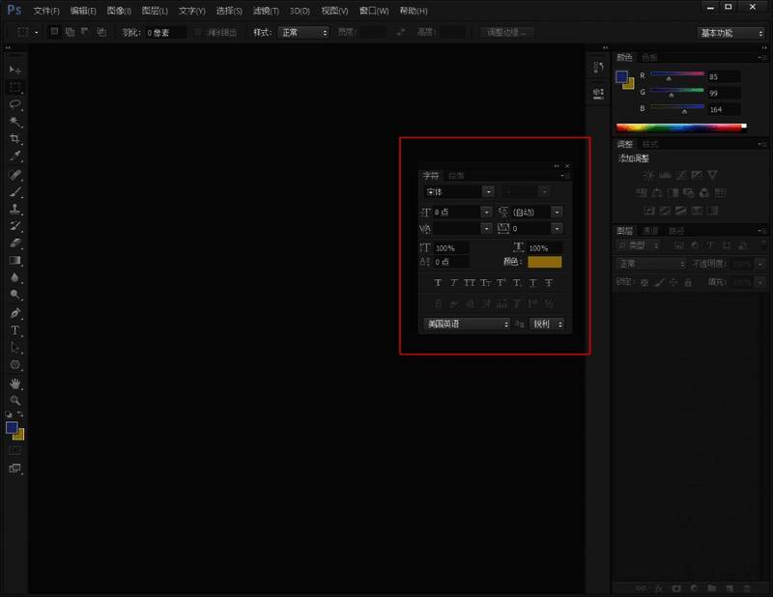Select the Crop tool
773x597 pixels.
15,139
